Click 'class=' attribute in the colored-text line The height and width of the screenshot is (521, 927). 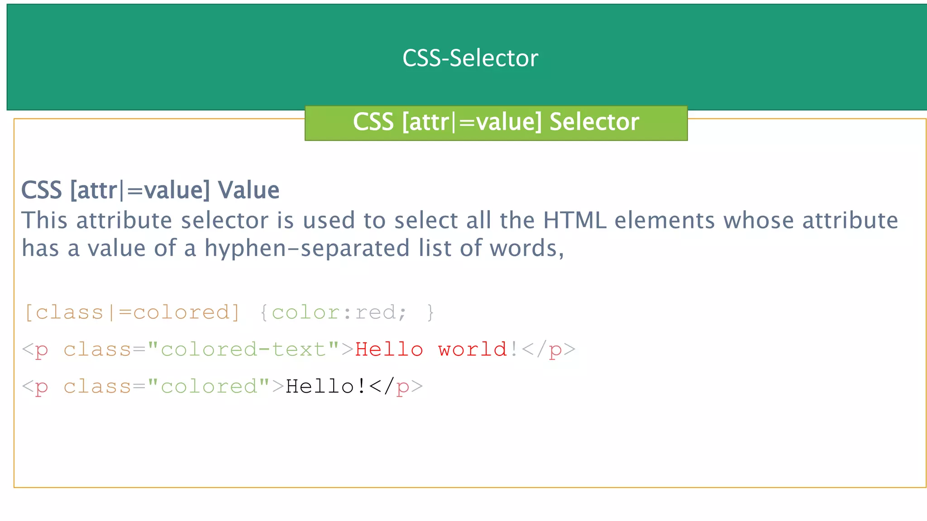(104, 350)
